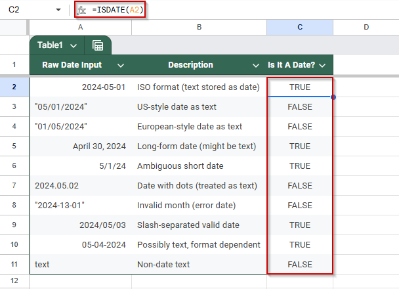Image resolution: width=399 pixels, height=289 pixels.
Task: Select row 11 header
Action: [14, 264]
